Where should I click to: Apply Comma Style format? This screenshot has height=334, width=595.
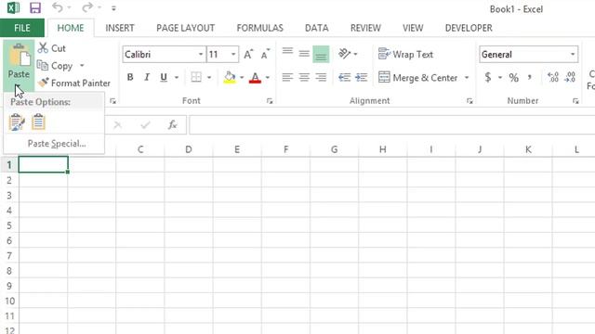529,77
